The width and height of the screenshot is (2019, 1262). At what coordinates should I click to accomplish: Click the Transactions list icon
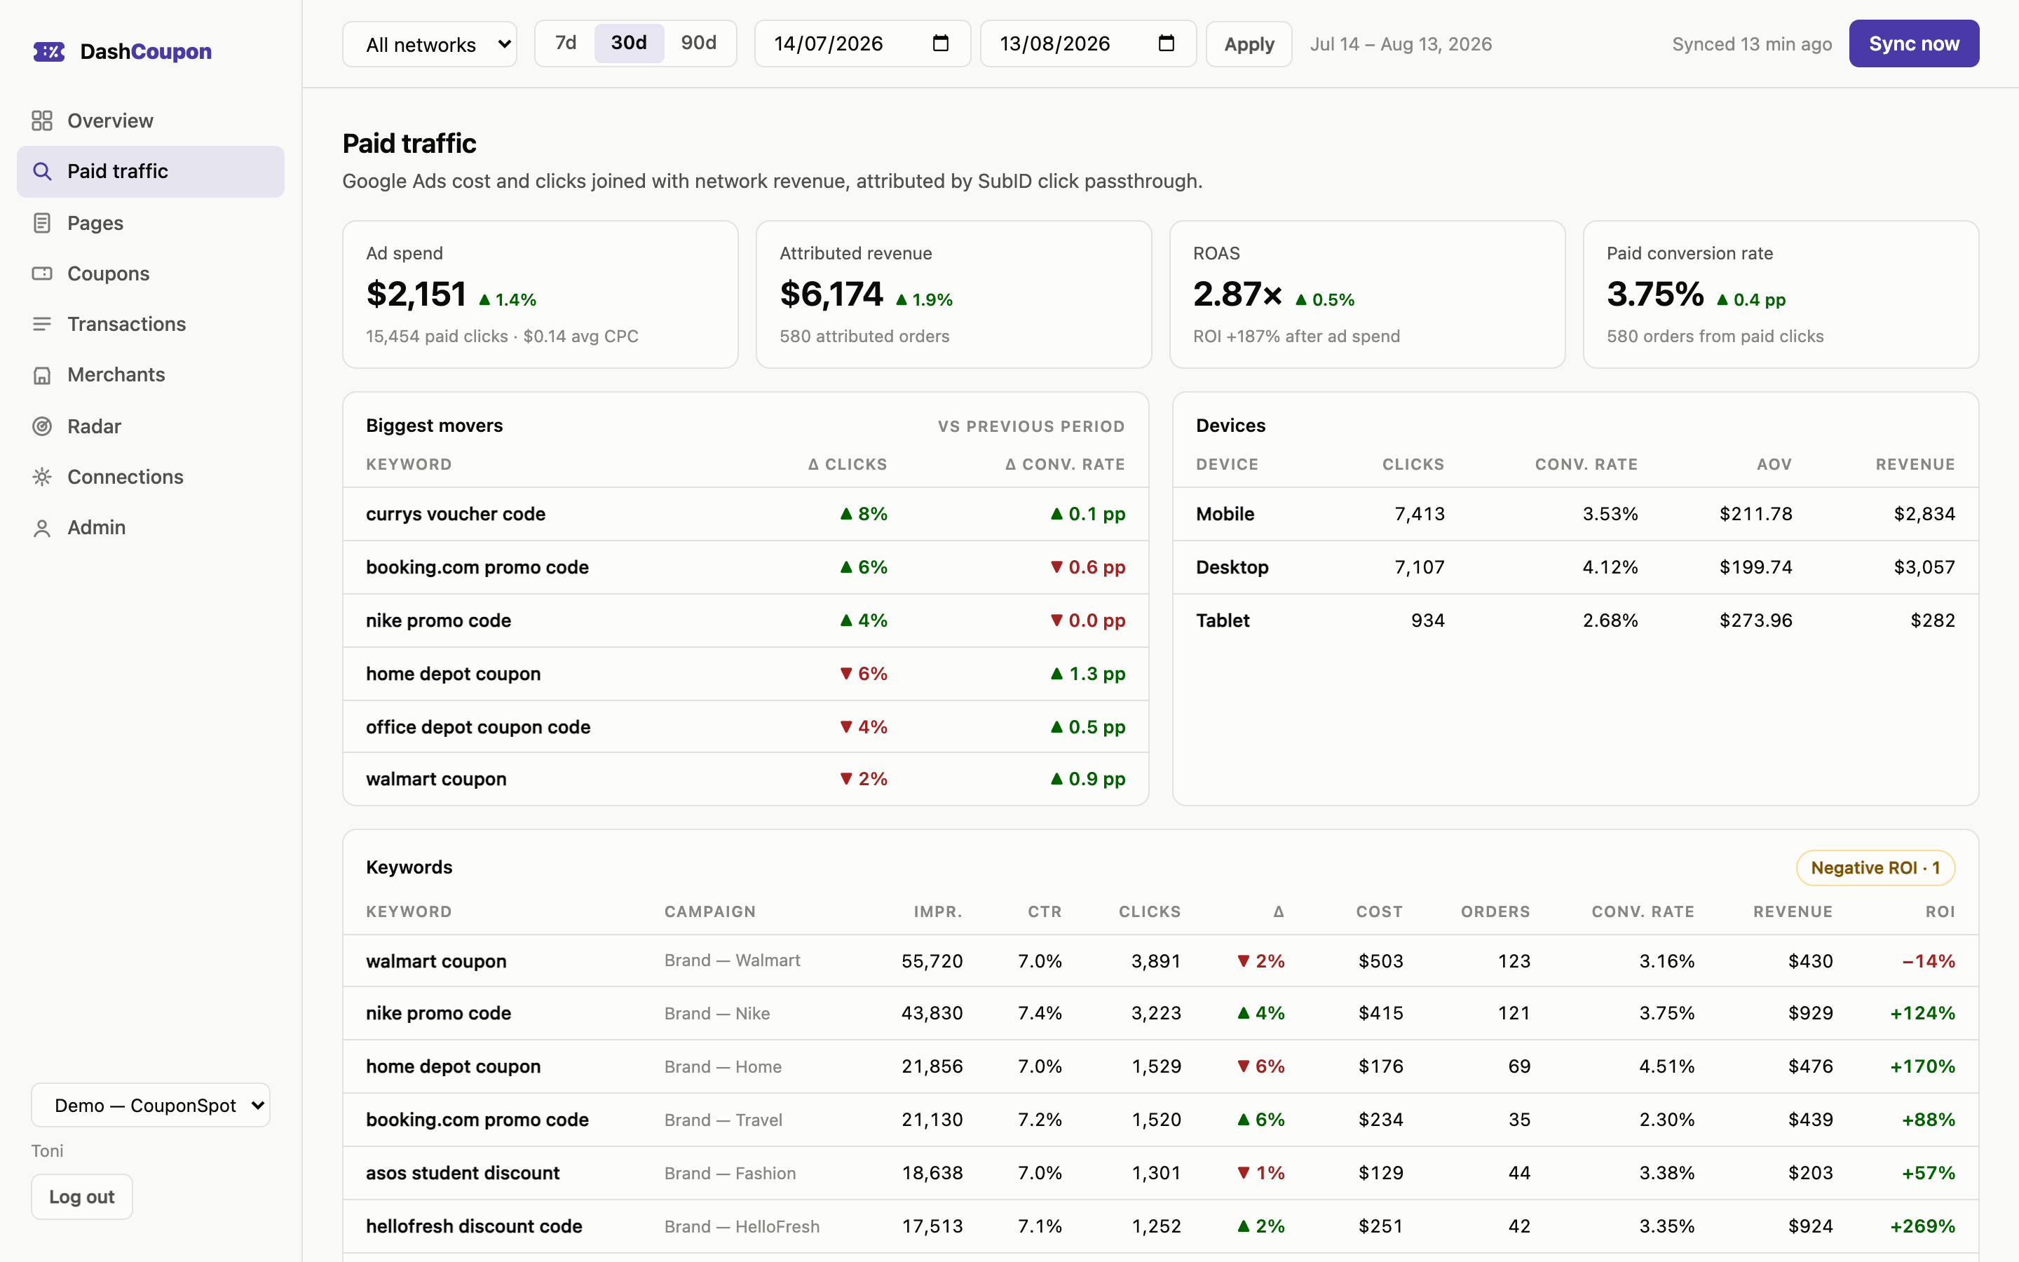[x=42, y=324]
